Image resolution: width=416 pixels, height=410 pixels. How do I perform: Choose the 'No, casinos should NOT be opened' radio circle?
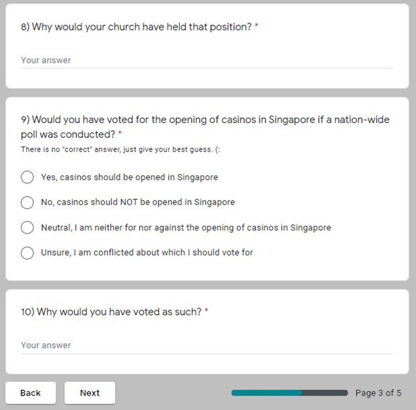pyautogui.click(x=27, y=203)
